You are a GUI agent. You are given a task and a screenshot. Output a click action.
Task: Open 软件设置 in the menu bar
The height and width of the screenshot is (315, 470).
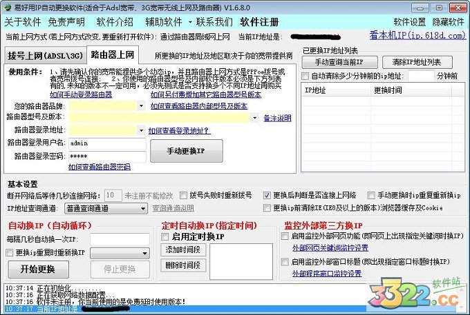coord(409,22)
